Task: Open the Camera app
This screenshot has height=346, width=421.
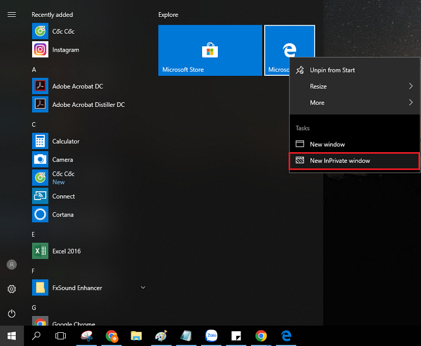Action: [x=62, y=160]
